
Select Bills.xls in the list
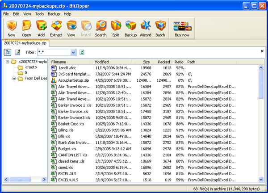154,136
